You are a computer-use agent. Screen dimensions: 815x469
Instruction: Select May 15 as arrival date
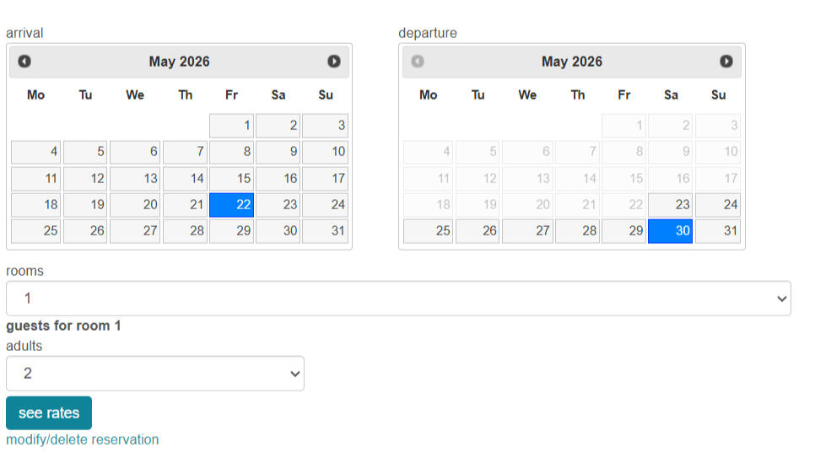point(232,179)
